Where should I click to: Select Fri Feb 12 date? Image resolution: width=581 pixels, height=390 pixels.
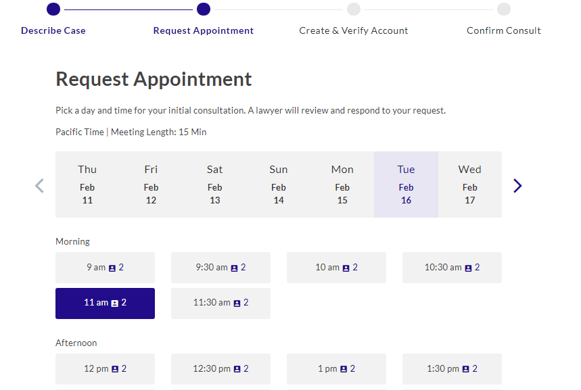coord(152,185)
